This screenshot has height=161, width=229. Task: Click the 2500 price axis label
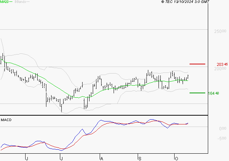(x=220, y=31)
